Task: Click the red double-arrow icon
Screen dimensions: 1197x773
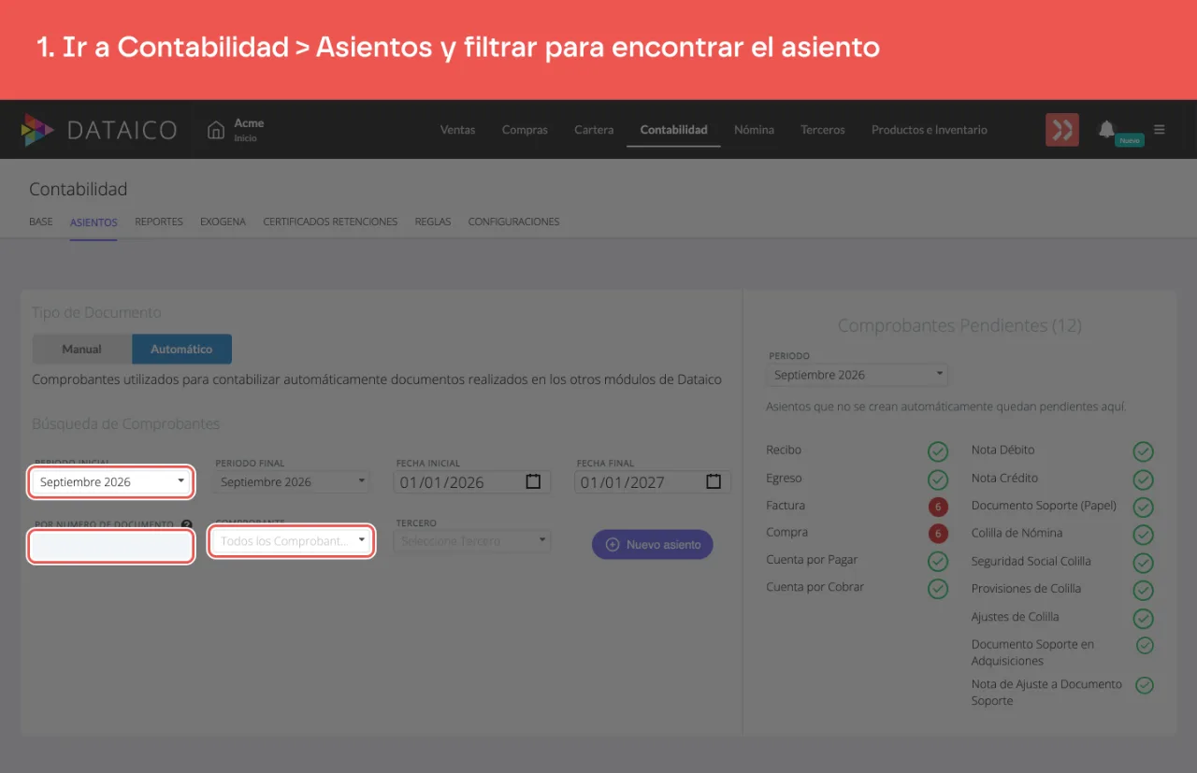Action: 1062,130
